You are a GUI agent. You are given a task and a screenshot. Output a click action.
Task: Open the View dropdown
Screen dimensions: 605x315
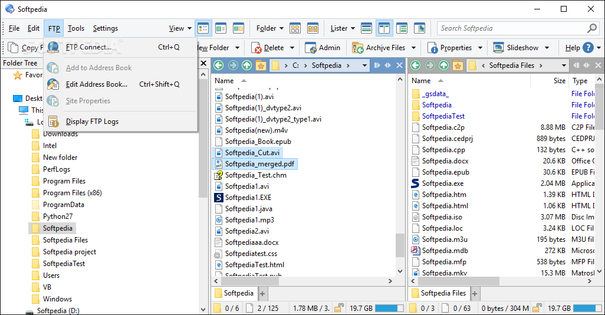[180, 28]
